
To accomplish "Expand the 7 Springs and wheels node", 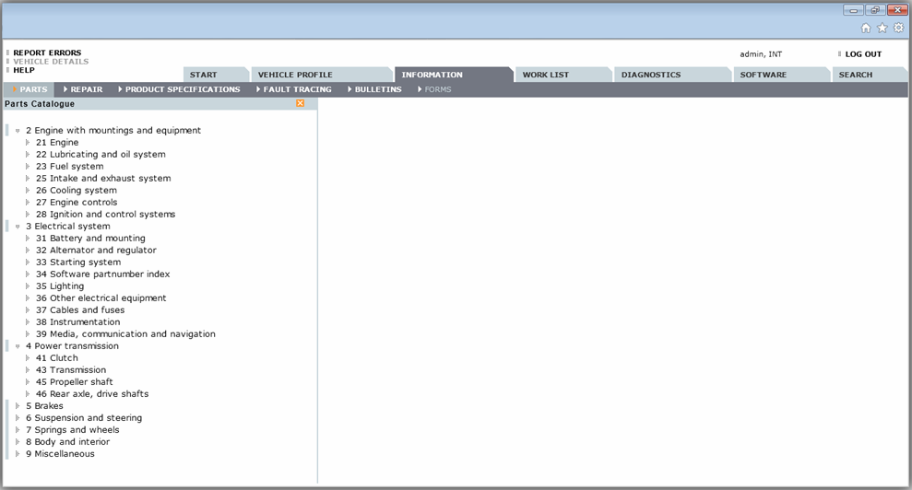I will [x=18, y=429].
